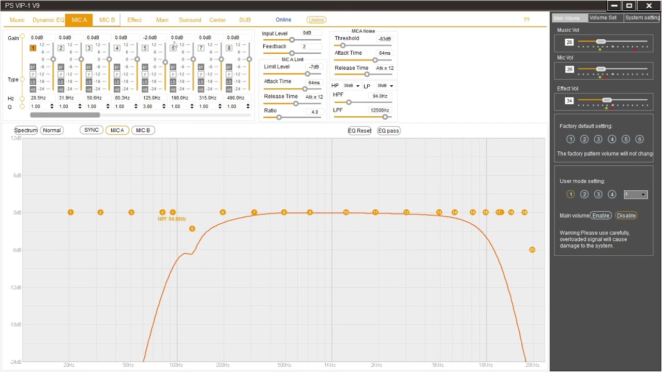Select EQ node 10 on the graph

click(346, 212)
